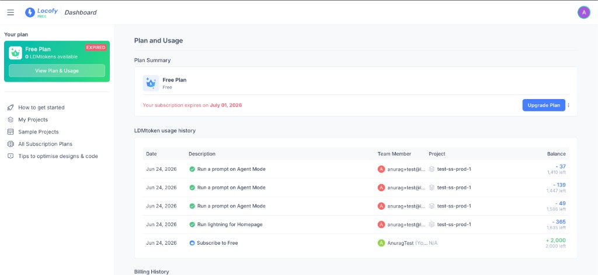The width and height of the screenshot is (598, 275).
Task: Click the Subscribe to Free description
Action: (217, 243)
